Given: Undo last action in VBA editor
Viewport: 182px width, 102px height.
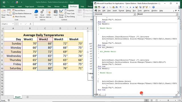Looking at the screenshot, I should [x=120, y=7].
